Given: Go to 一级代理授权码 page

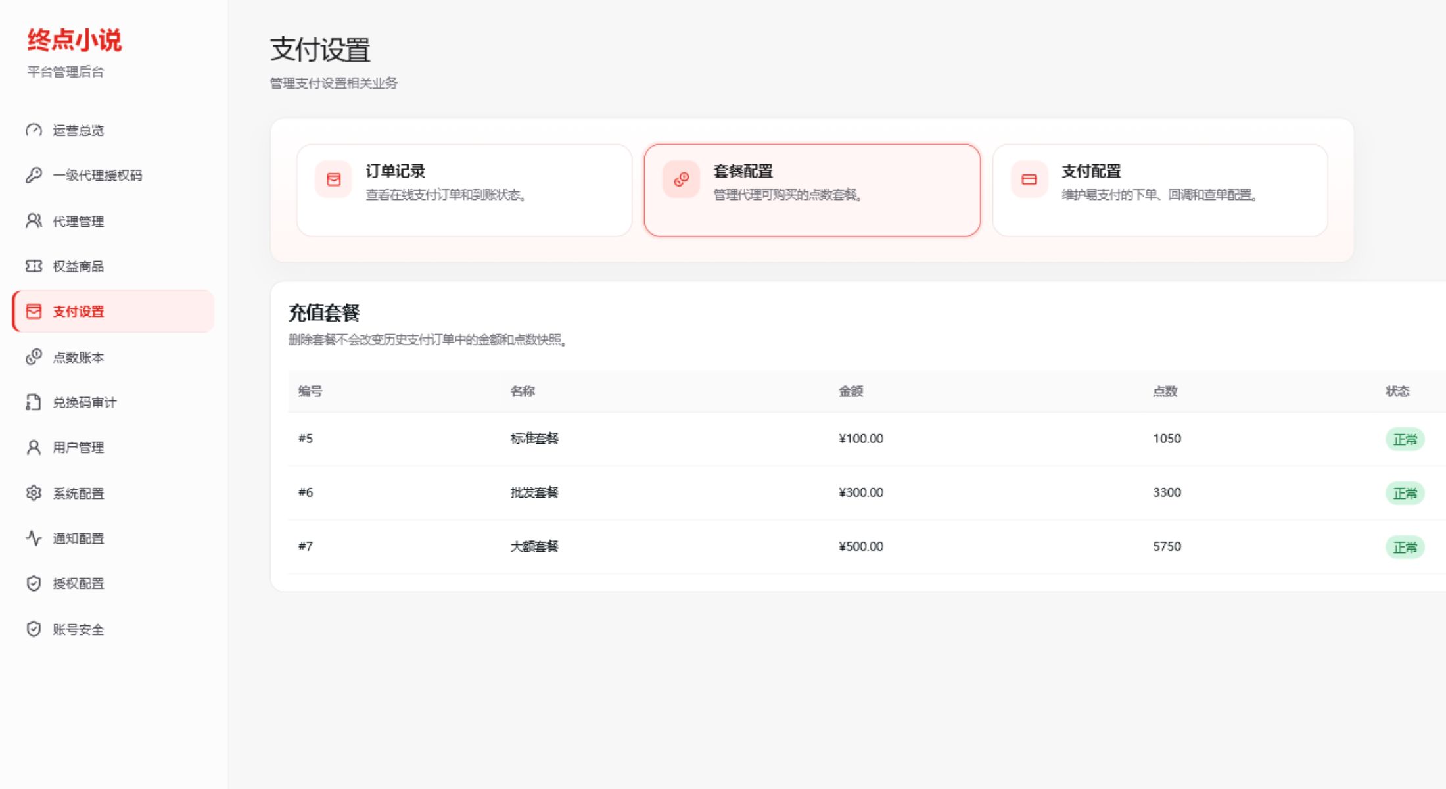Looking at the screenshot, I should click(113, 176).
